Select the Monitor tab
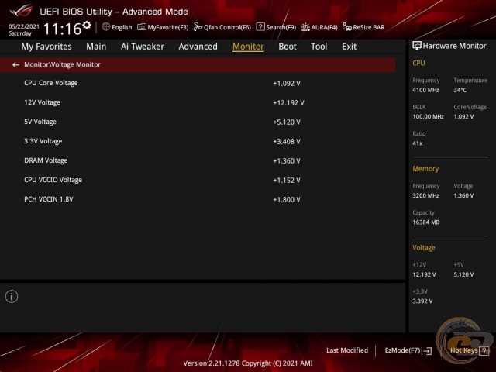Screen dimensions: 496x372 [x=248, y=46]
